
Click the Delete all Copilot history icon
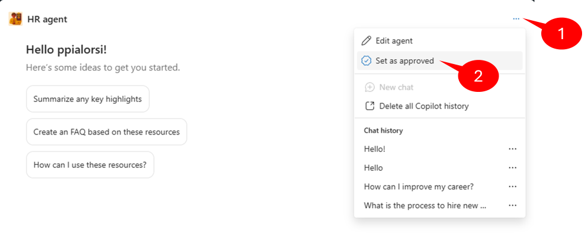369,106
